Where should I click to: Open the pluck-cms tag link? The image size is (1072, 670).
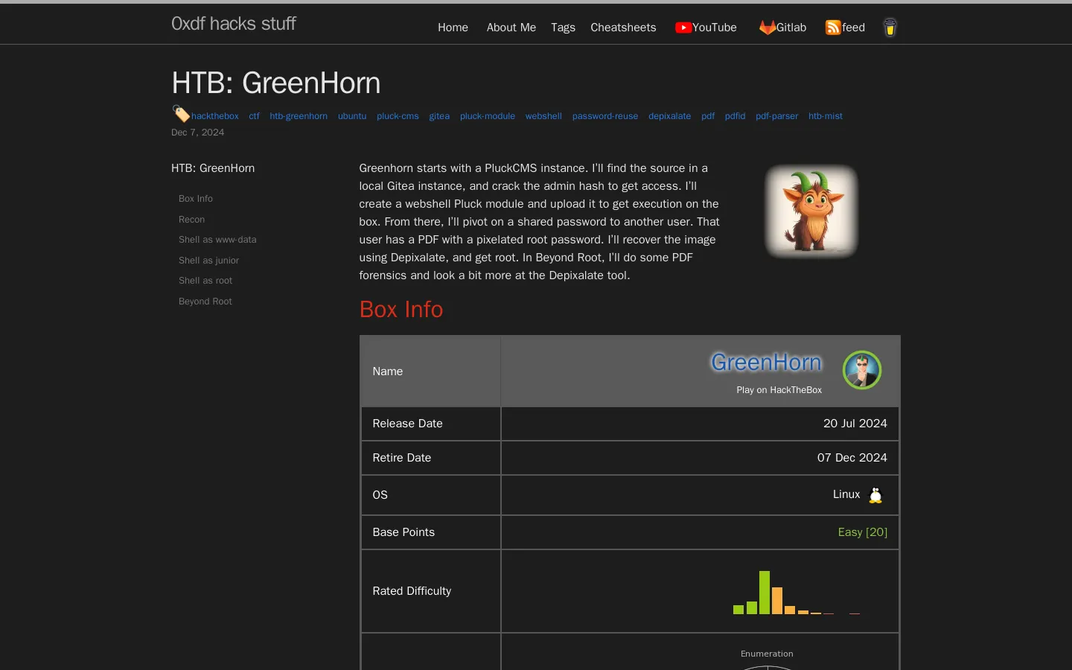coord(398,116)
